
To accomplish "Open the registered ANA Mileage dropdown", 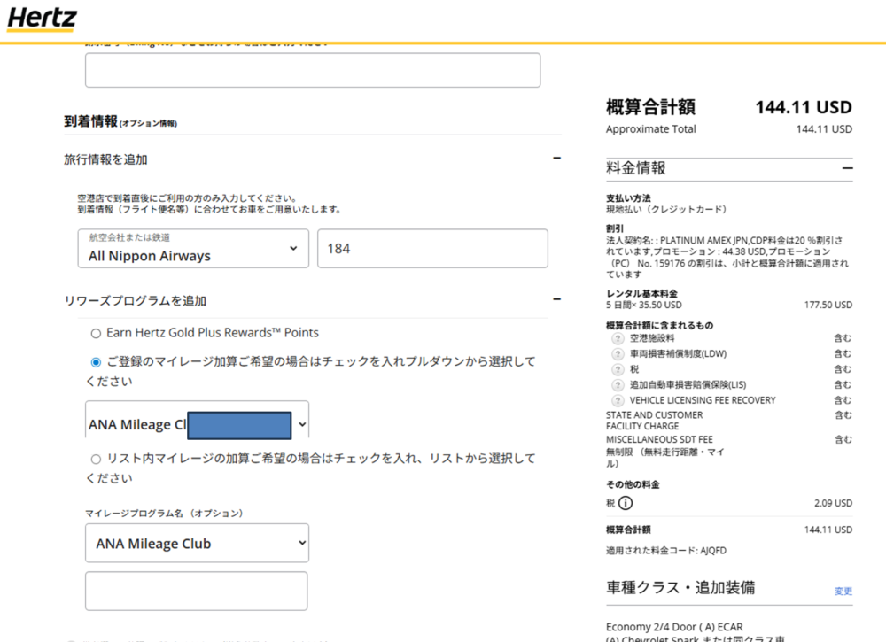I will point(197,425).
